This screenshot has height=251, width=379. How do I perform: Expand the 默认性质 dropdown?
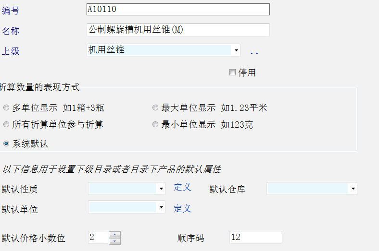[x=161, y=189]
